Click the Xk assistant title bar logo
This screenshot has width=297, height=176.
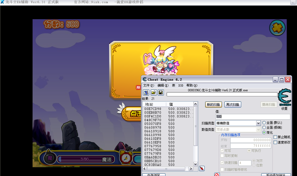[2, 2]
